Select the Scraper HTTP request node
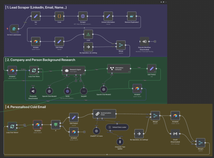The image size is (214, 158). coord(83,16)
